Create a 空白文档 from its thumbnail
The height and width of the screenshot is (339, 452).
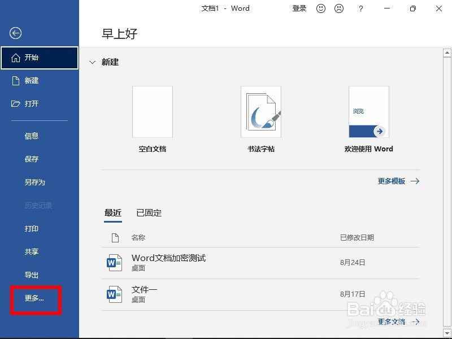coord(153,112)
